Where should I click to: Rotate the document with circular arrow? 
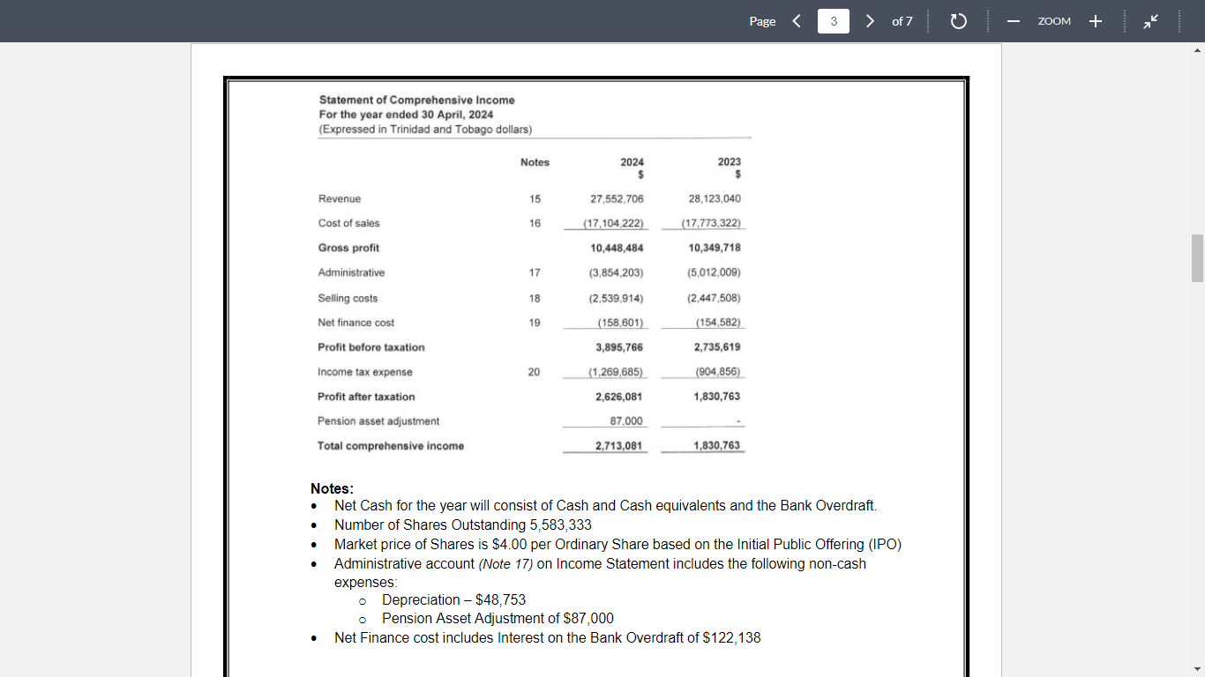(959, 21)
